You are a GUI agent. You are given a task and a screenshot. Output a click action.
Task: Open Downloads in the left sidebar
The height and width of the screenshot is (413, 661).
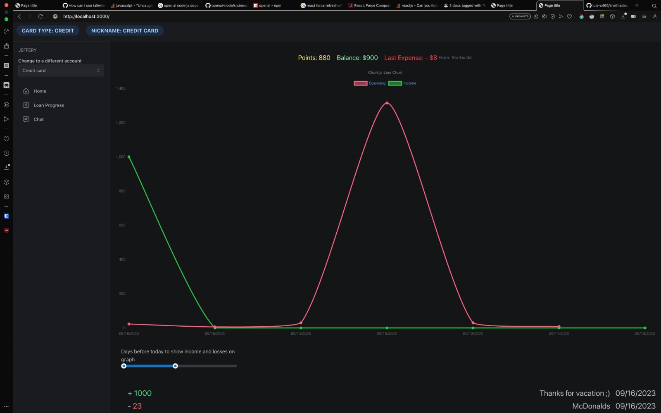point(6,167)
